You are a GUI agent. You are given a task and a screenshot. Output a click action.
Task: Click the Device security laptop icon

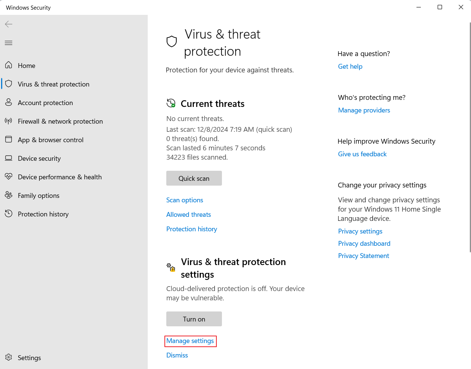click(x=9, y=158)
